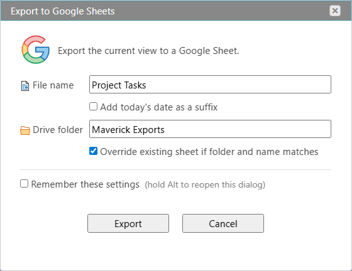Focus the Drive folder field with Maverick Exports
The image size is (352, 271).
click(210, 129)
